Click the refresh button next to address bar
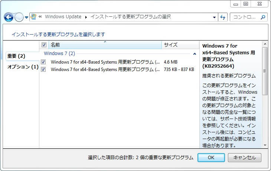The width and height of the screenshot is (271, 171). [223, 17]
